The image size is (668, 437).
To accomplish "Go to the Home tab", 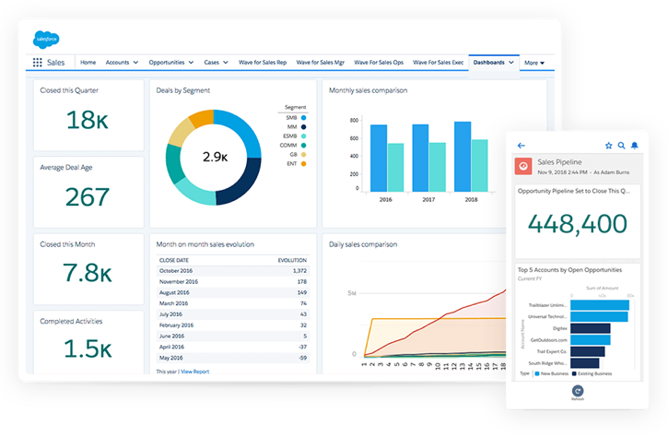I will (x=88, y=63).
